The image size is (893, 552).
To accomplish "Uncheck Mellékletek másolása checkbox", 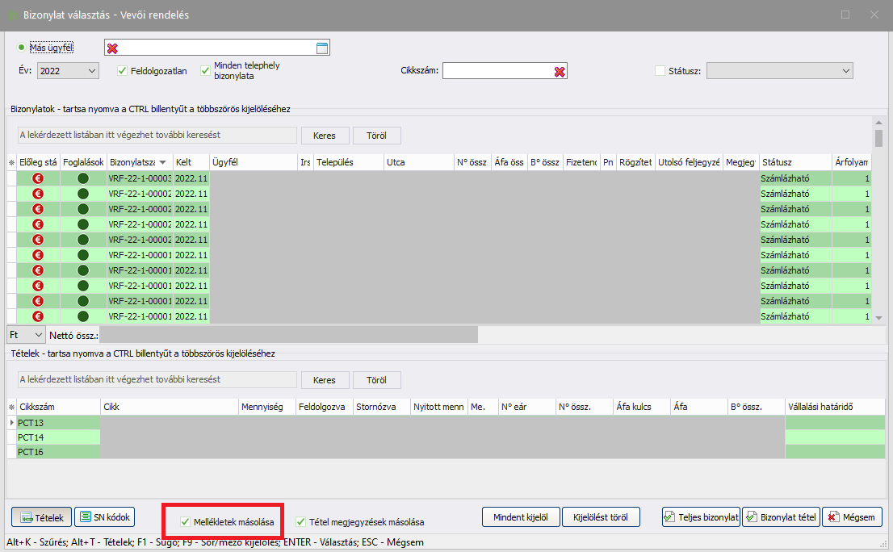I will (186, 522).
